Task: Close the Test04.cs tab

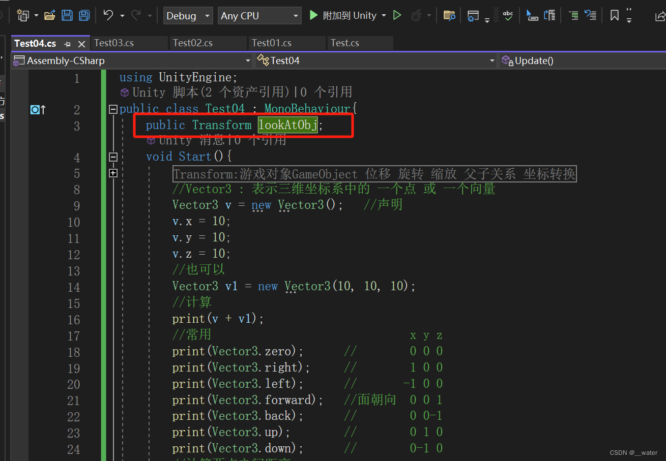Action: pyautogui.click(x=81, y=44)
